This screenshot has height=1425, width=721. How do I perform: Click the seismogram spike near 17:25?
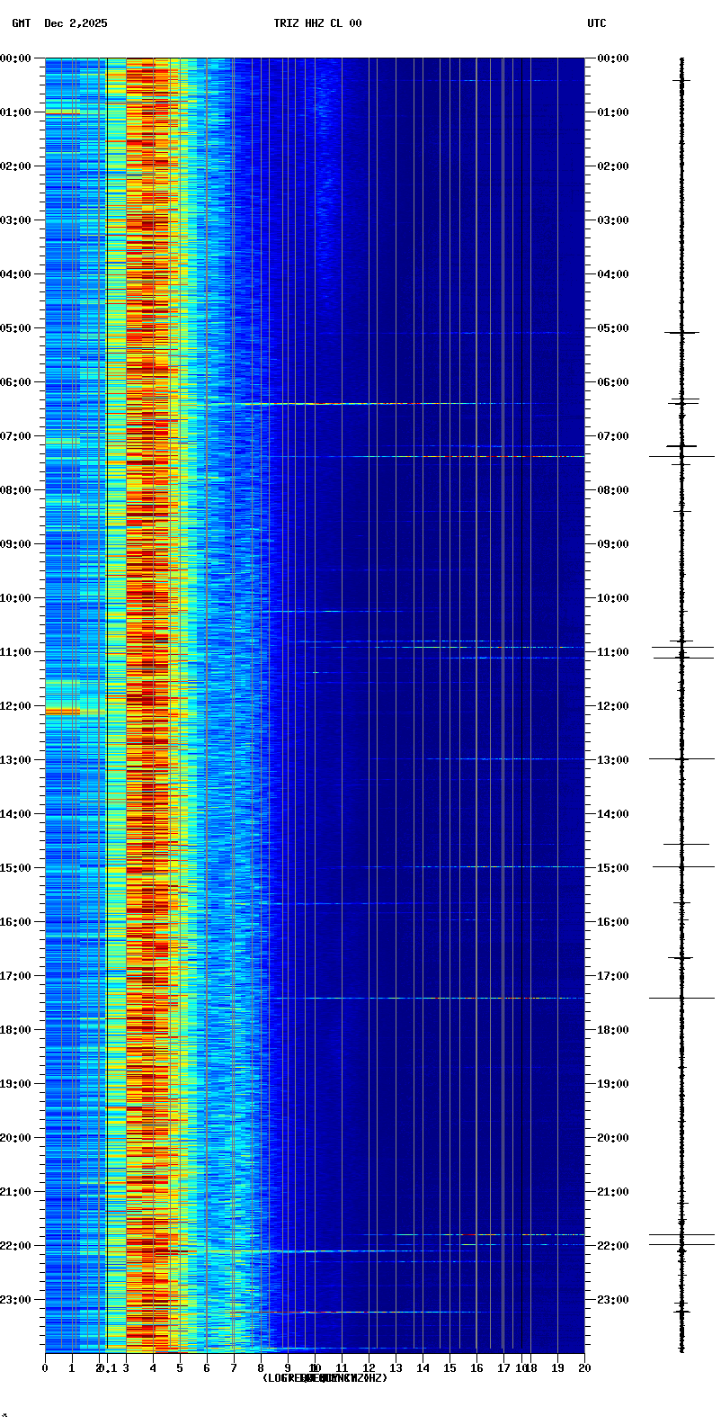681,998
